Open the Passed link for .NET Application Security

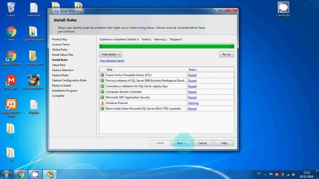pos(192,97)
